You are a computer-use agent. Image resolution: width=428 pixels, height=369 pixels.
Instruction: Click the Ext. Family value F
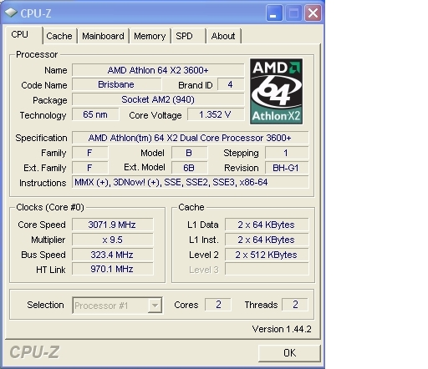[x=89, y=168]
